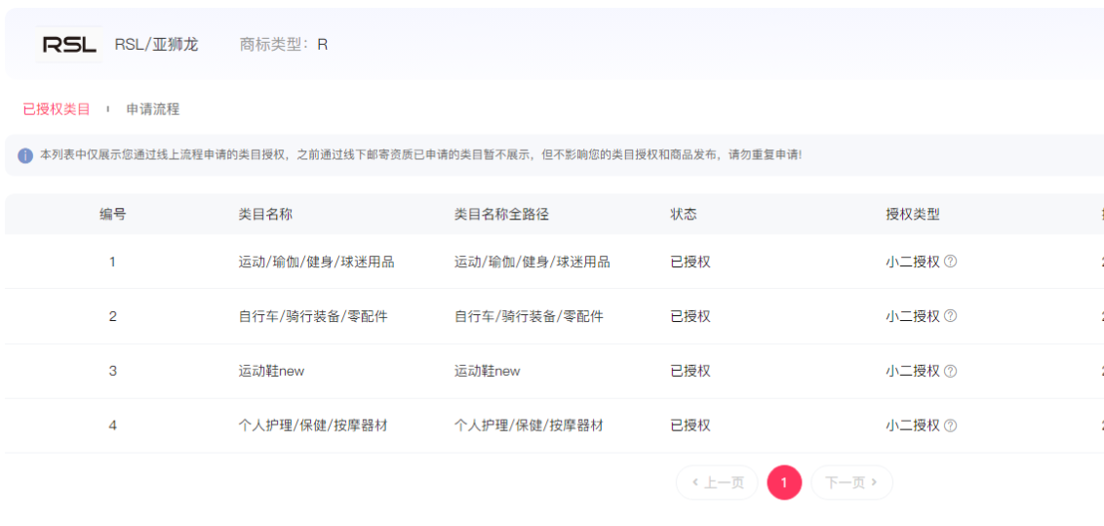Click help icon beside 小二授权 in row 2
The height and width of the screenshot is (526, 1104).
(x=951, y=316)
